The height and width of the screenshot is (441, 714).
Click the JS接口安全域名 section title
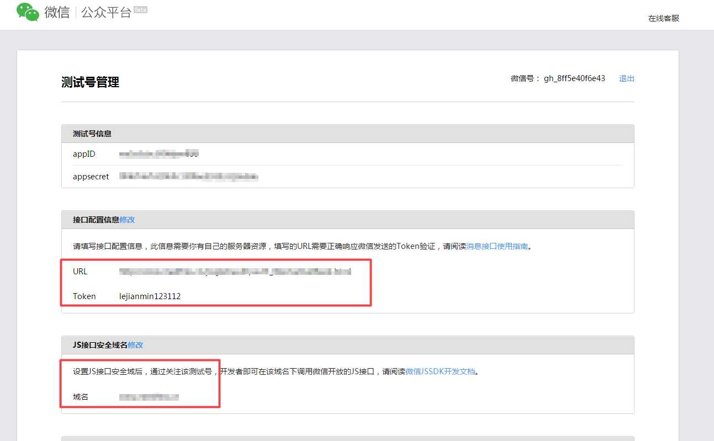(100, 345)
